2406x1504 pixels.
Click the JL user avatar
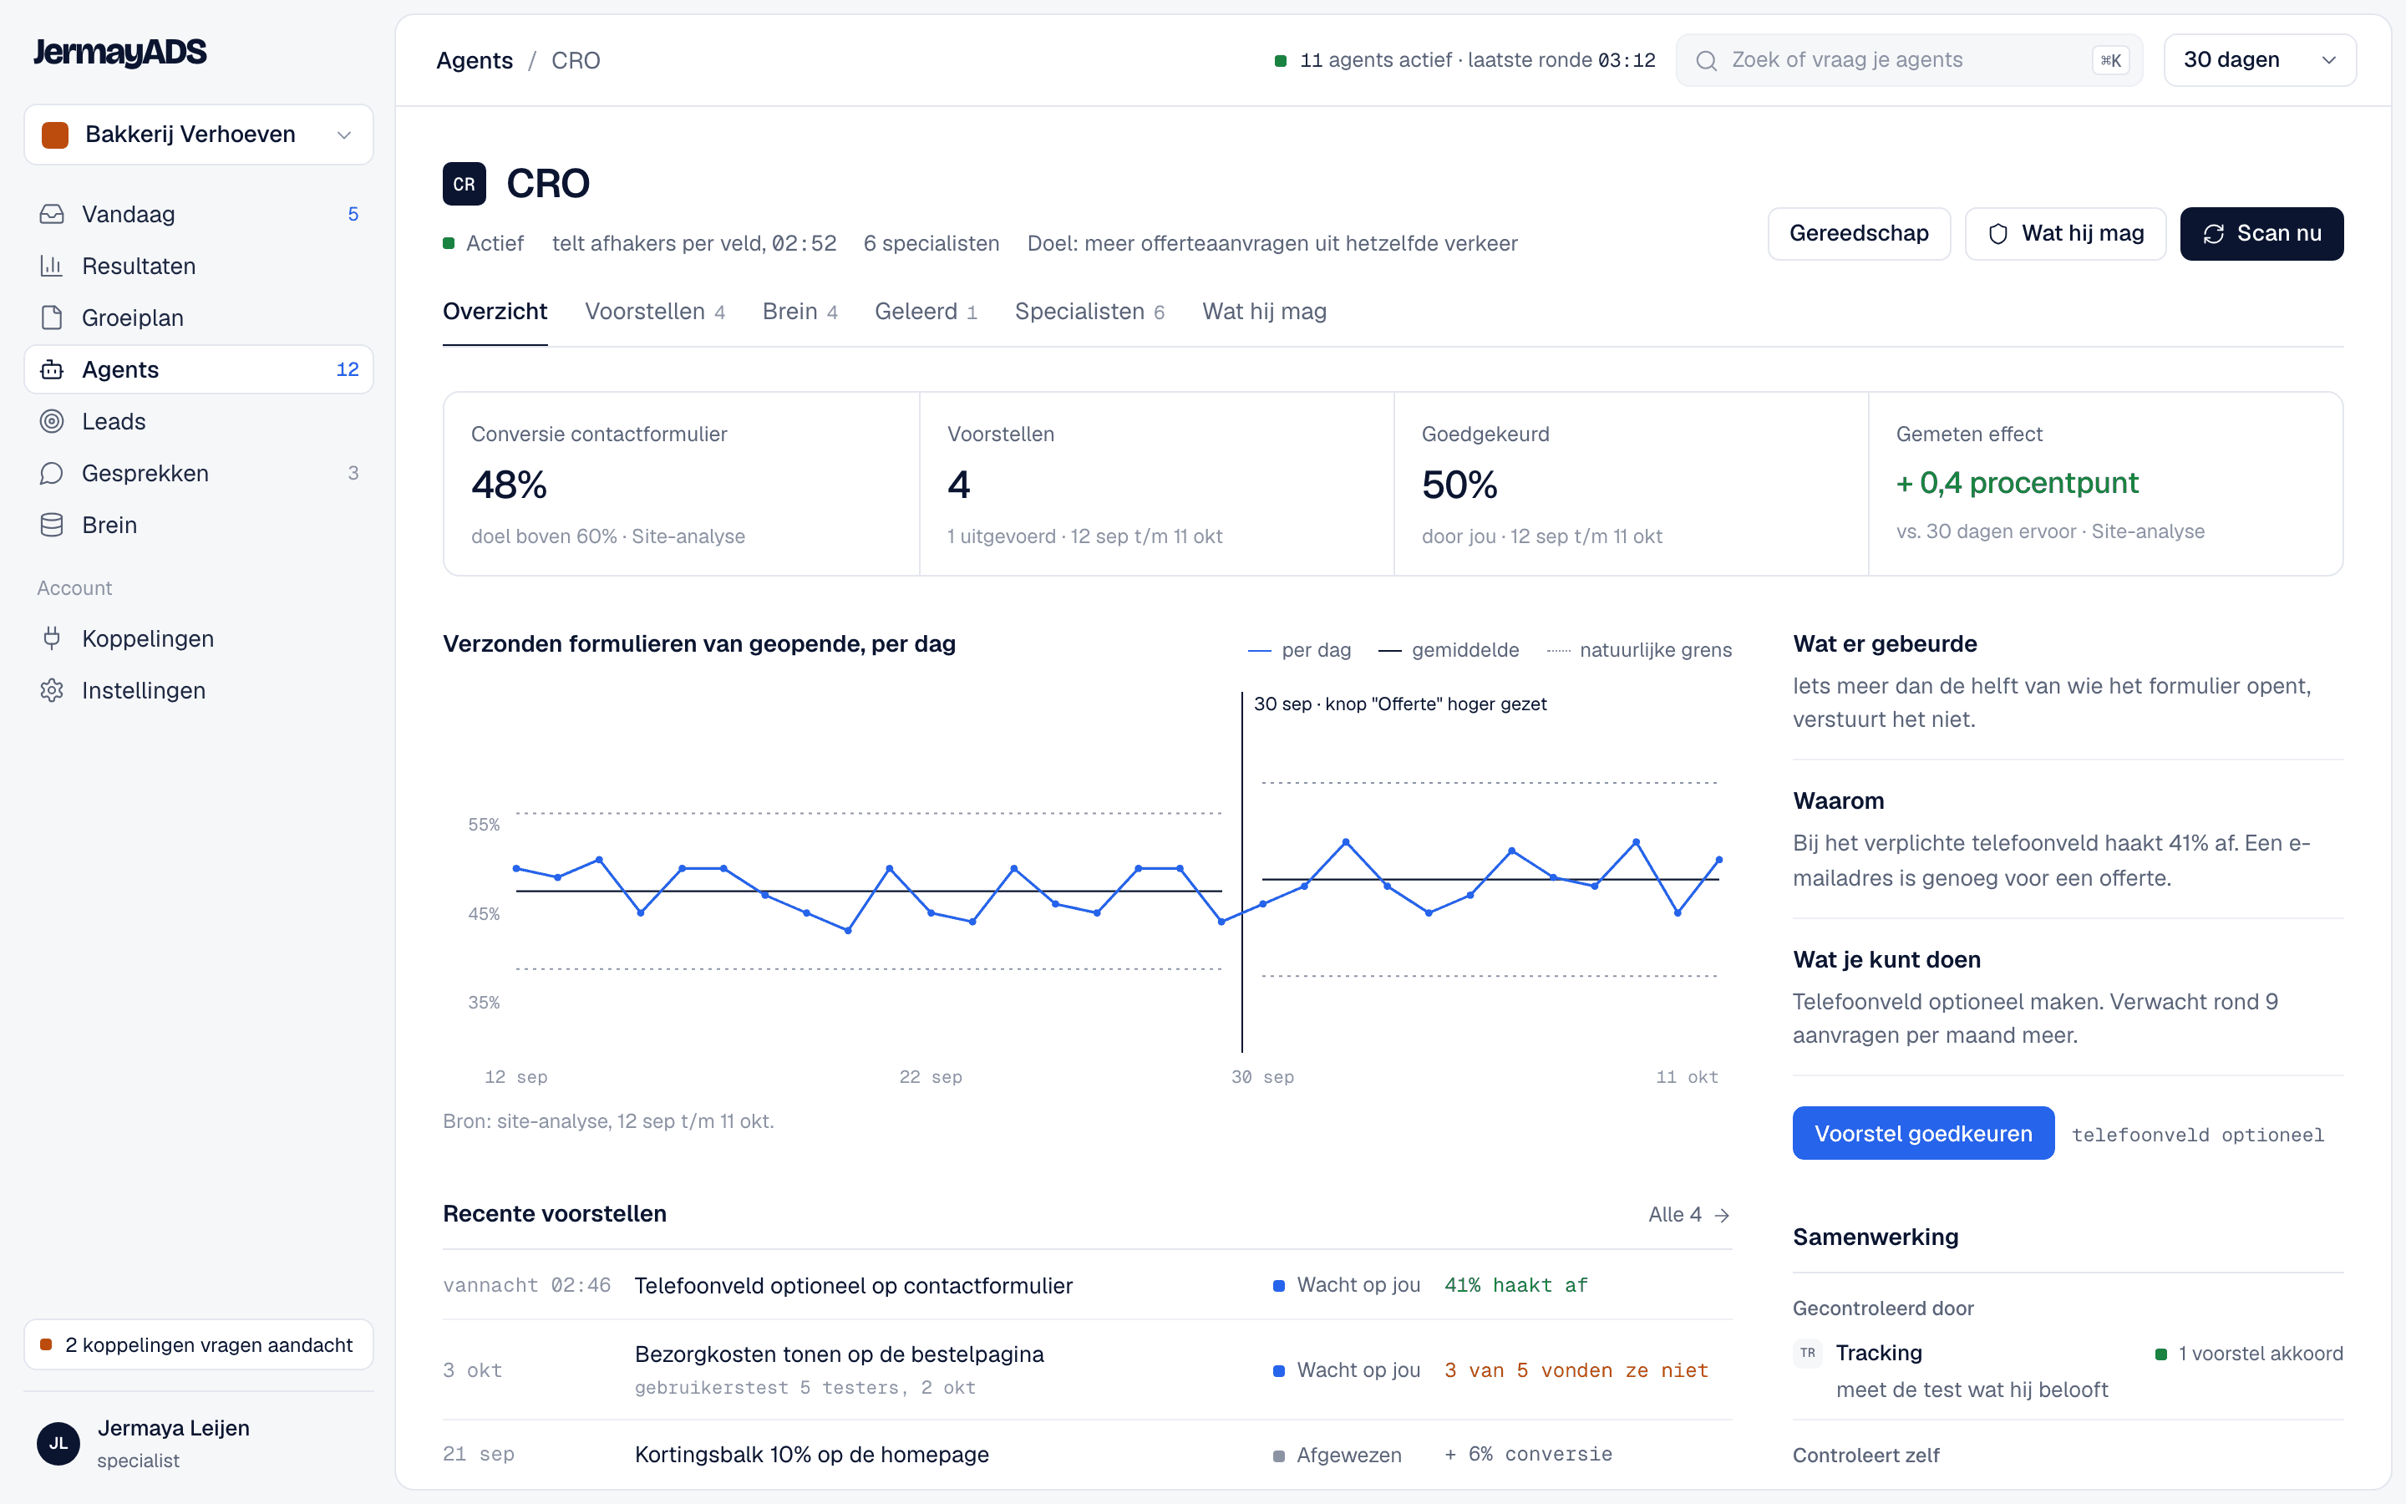tap(58, 1443)
